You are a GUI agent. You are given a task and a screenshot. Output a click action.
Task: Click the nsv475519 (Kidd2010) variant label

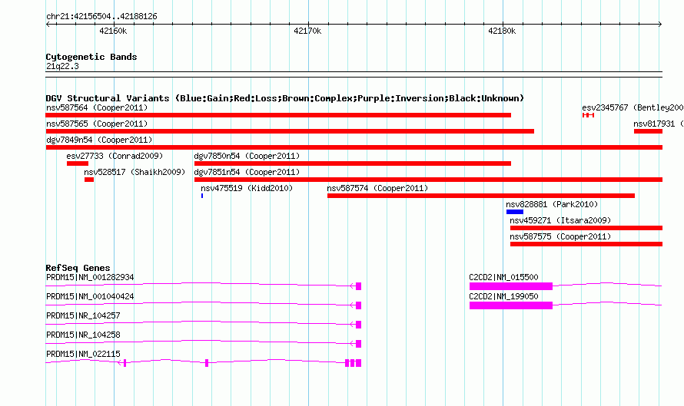click(x=247, y=188)
